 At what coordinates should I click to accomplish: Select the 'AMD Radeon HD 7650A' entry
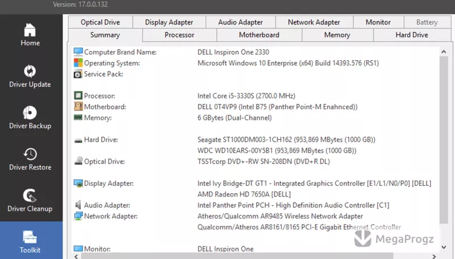coord(244,194)
